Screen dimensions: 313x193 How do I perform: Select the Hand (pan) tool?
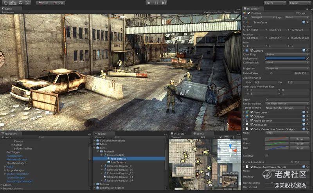point(5,3)
